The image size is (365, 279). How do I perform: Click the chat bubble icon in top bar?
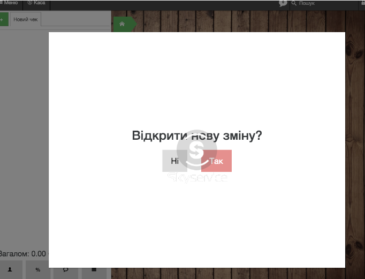coord(283,3)
